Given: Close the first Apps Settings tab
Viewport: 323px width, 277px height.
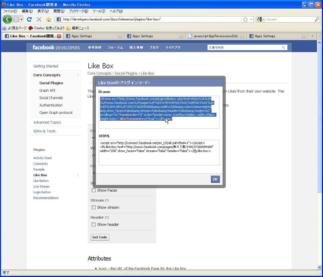Looking at the screenshot, I should [x=120, y=36].
